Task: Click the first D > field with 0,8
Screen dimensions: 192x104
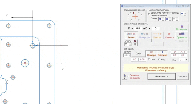Action: pyautogui.click(x=138, y=28)
